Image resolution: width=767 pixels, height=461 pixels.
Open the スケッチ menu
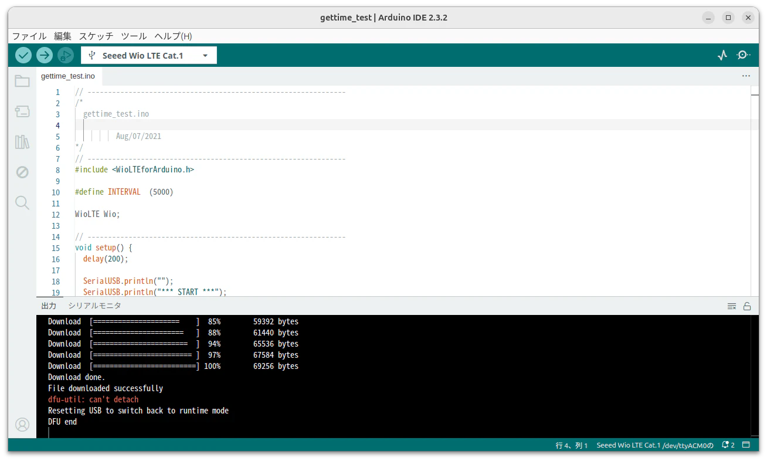[97, 36]
